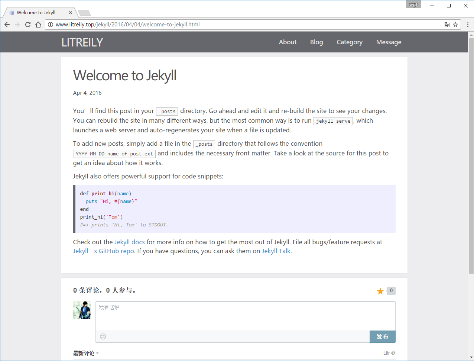
Task: Click the like count badge showing 0
Action: point(391,291)
